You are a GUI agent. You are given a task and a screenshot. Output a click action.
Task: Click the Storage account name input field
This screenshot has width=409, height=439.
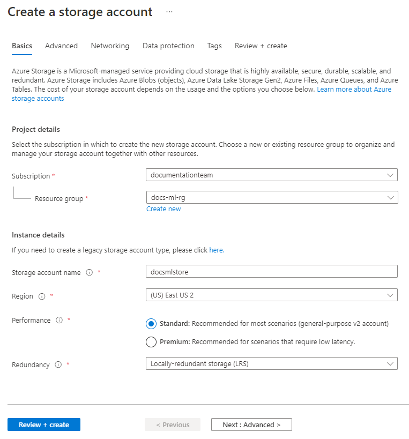(271, 271)
